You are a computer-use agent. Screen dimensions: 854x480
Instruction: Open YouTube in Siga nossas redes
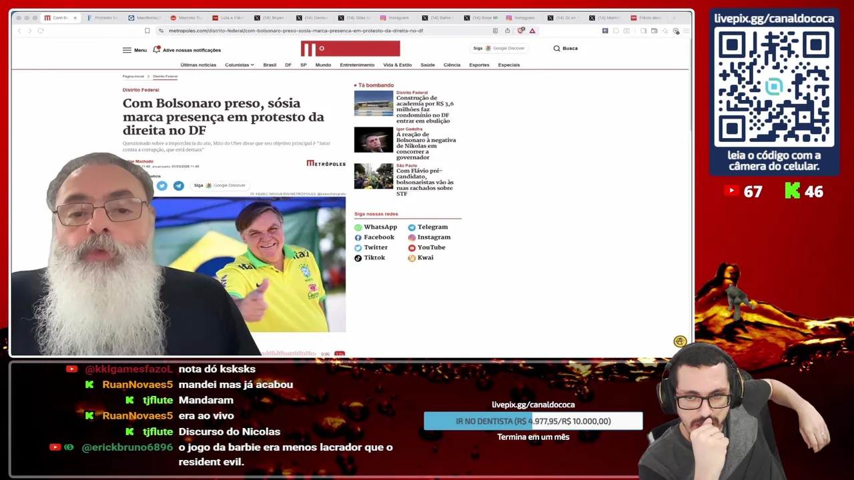426,247
